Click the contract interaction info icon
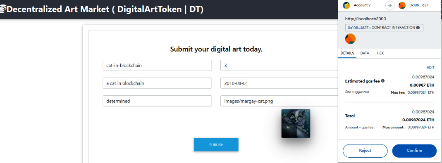This screenshot has height=163, width=442. tap(418, 28)
